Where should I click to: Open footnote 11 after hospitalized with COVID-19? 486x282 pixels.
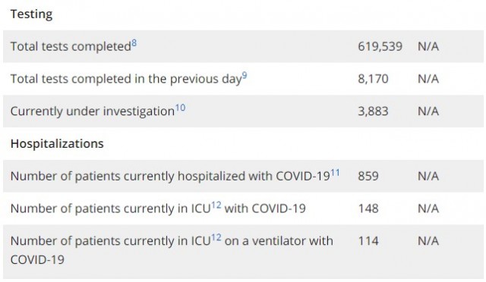(335, 173)
